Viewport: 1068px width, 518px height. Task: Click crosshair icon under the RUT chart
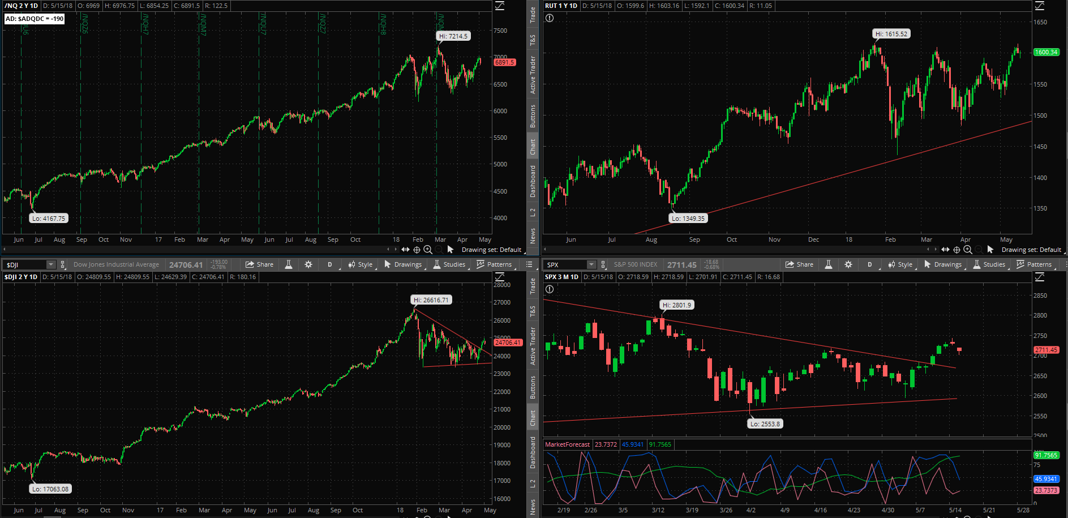(x=957, y=250)
